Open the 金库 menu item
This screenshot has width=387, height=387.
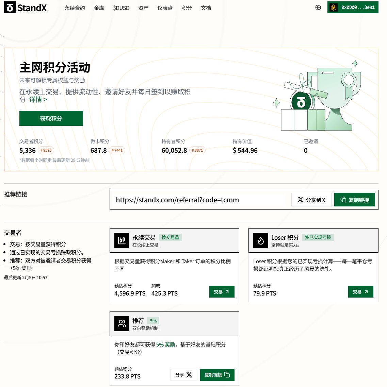click(x=99, y=8)
